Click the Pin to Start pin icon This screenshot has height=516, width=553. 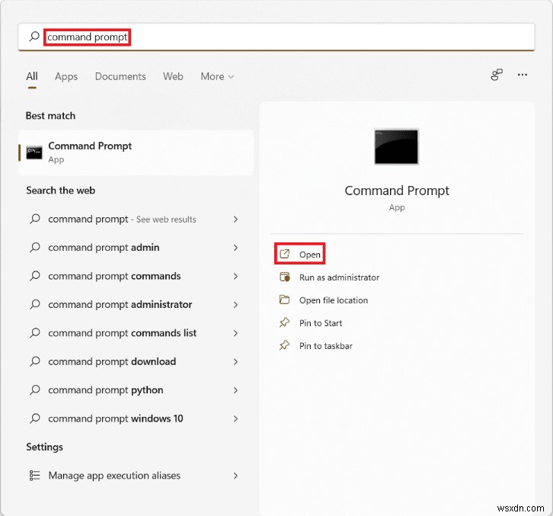(285, 323)
